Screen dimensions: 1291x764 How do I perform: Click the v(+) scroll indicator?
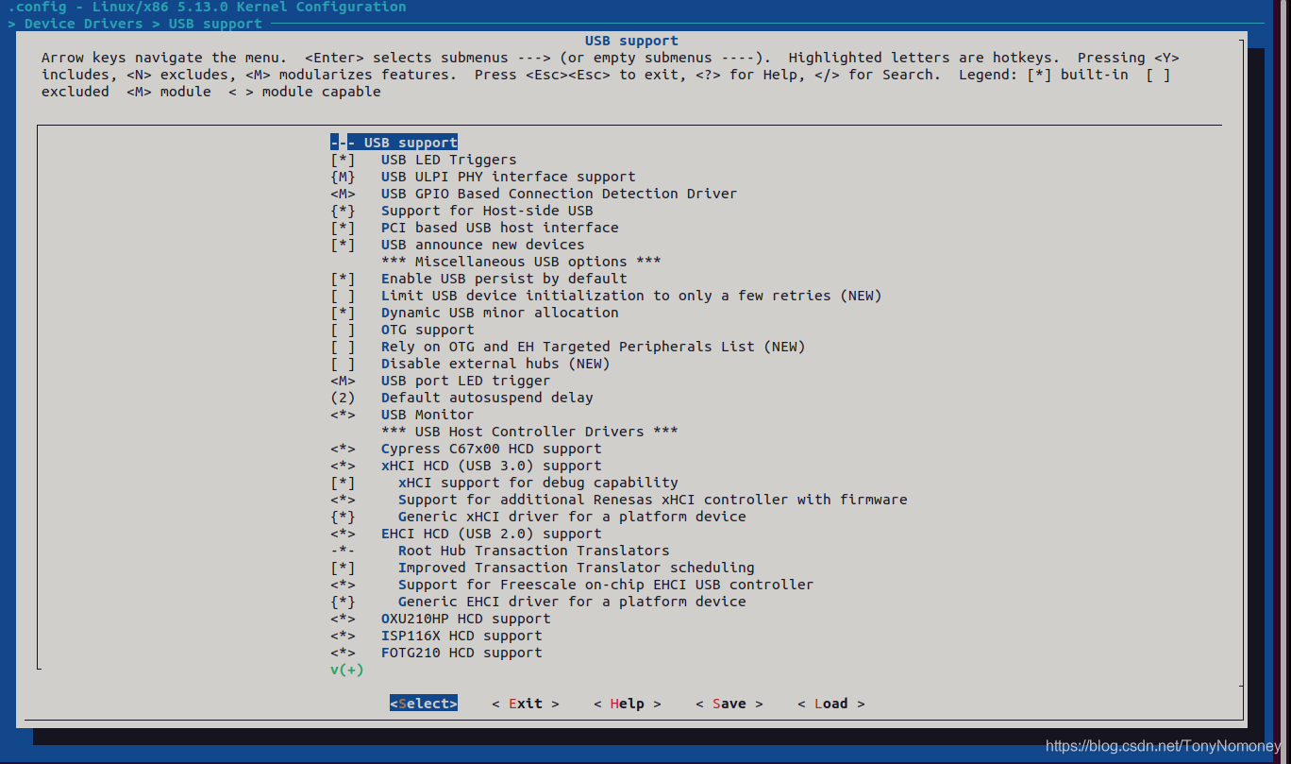(x=345, y=670)
